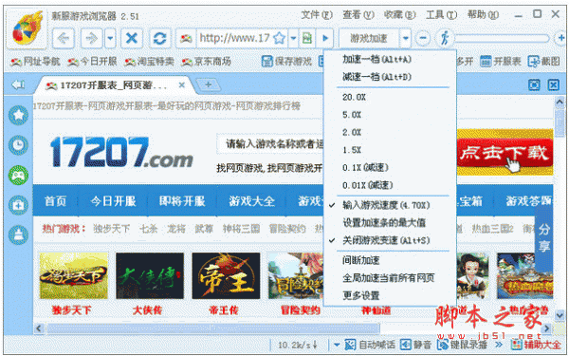Bookmark page with the star icon

point(280,38)
